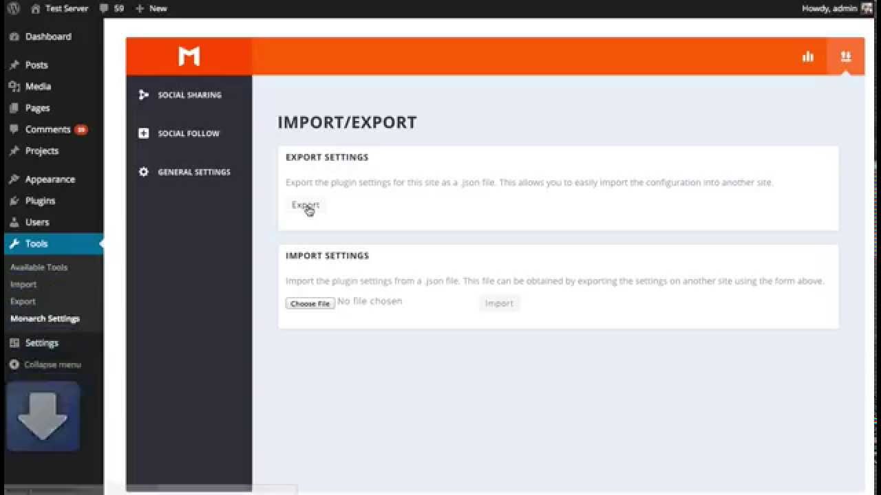
Task: Click the Export settings button
Action: pos(306,205)
